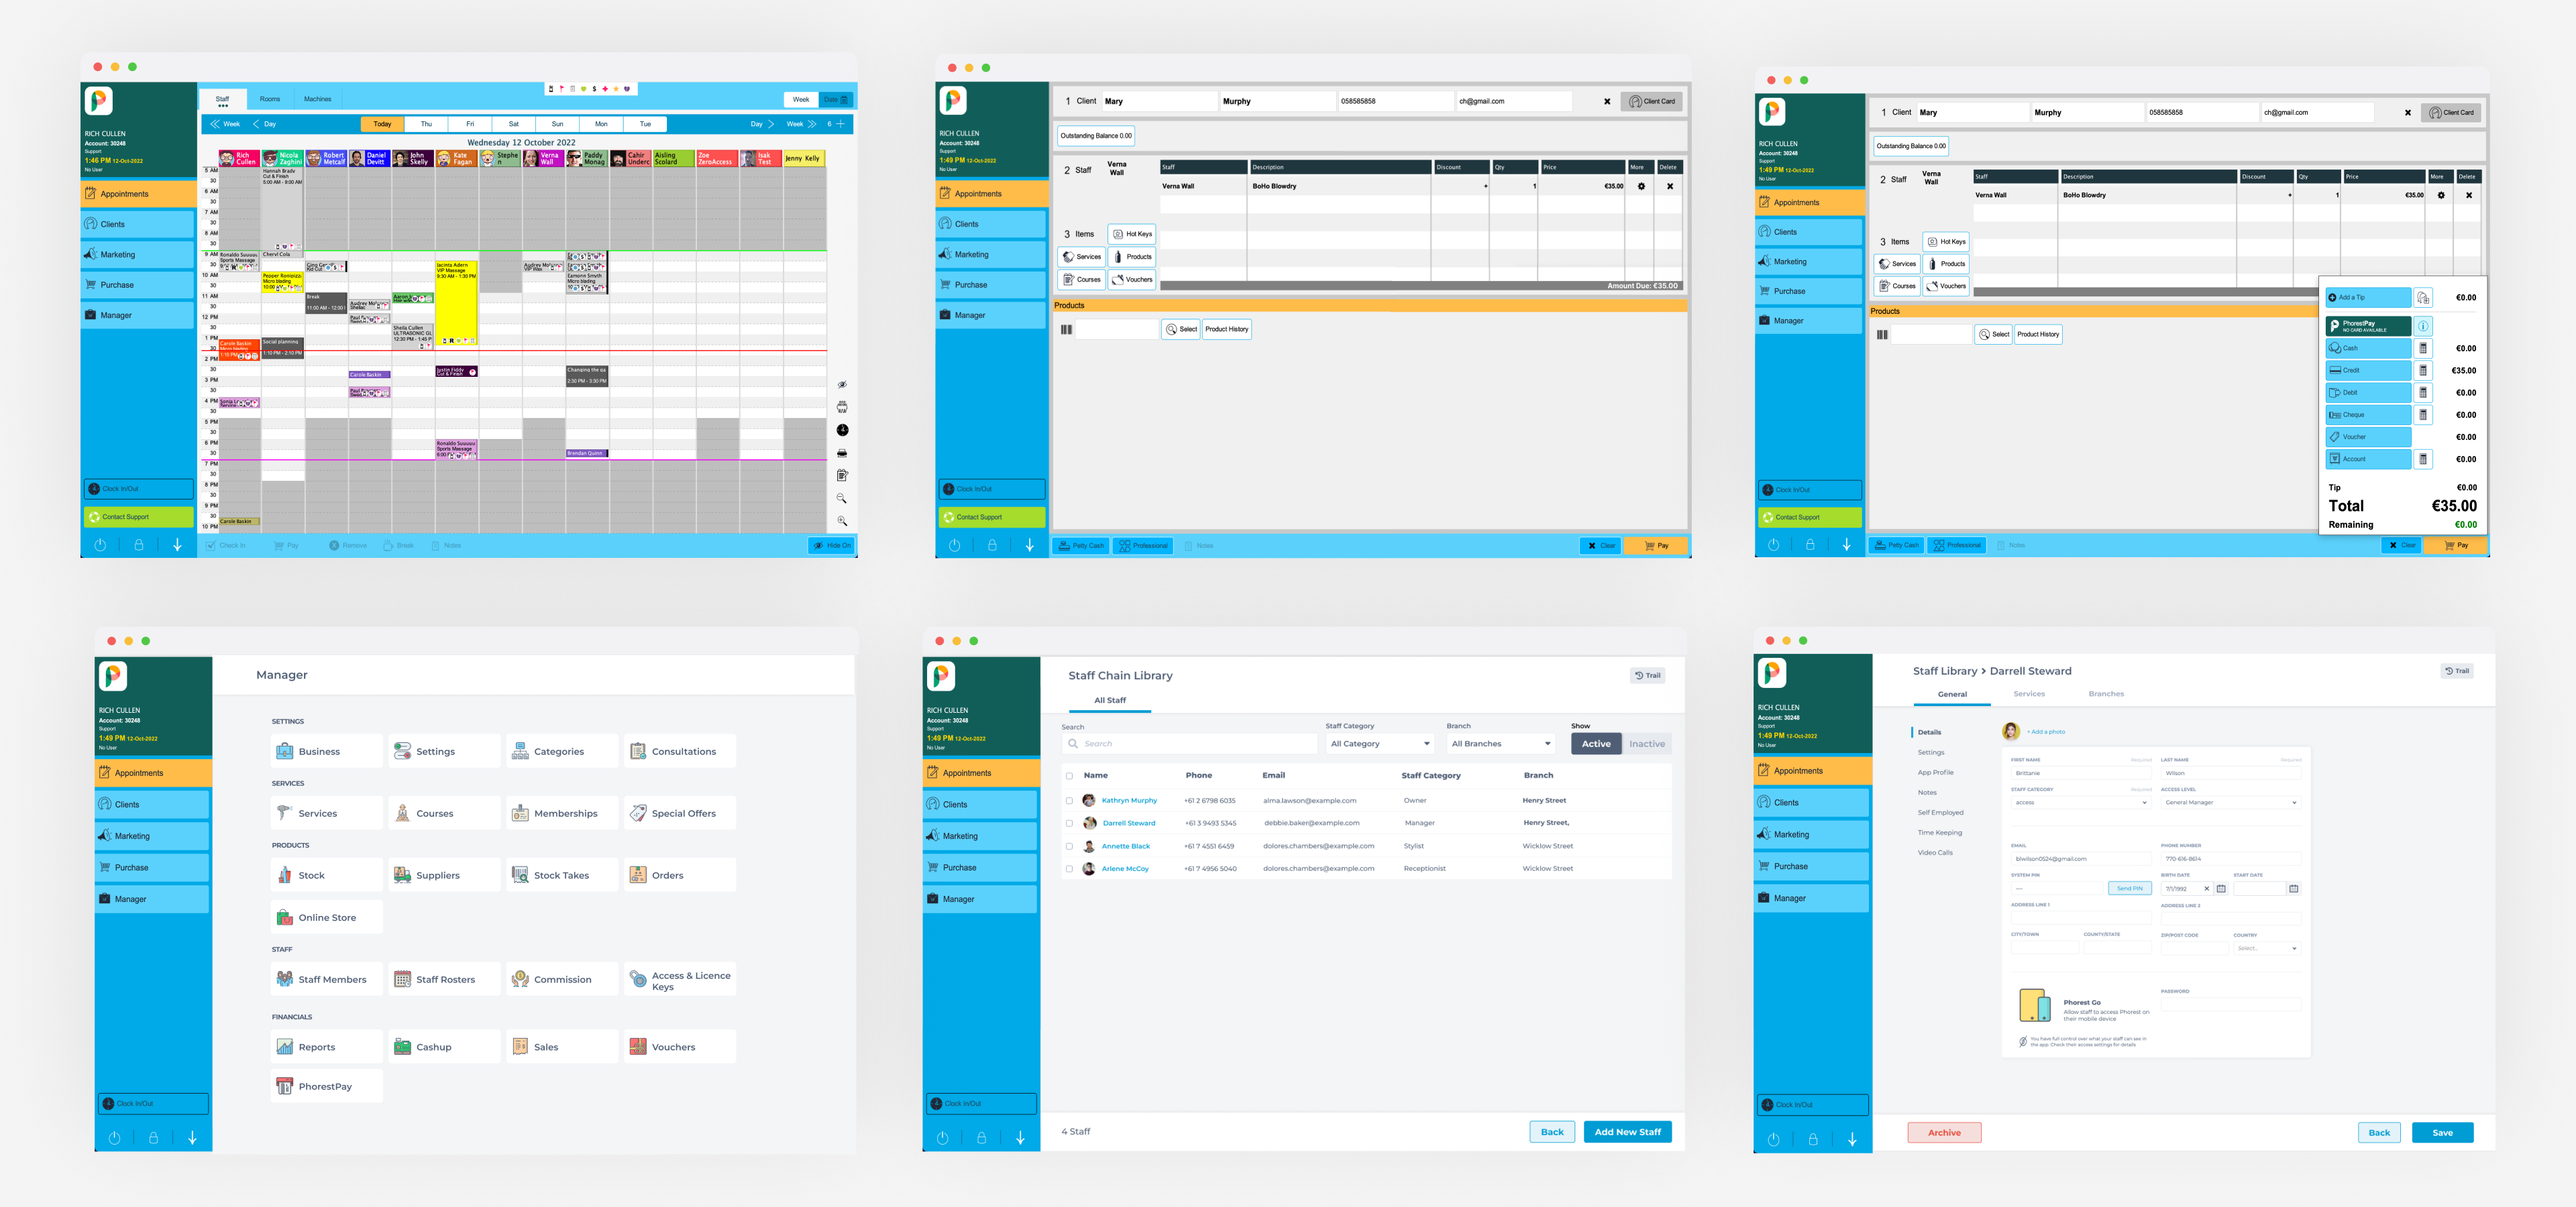Image resolution: width=2576 pixels, height=1207 pixels.
Task: Open the All Branches branch dropdown
Action: click(x=1501, y=744)
